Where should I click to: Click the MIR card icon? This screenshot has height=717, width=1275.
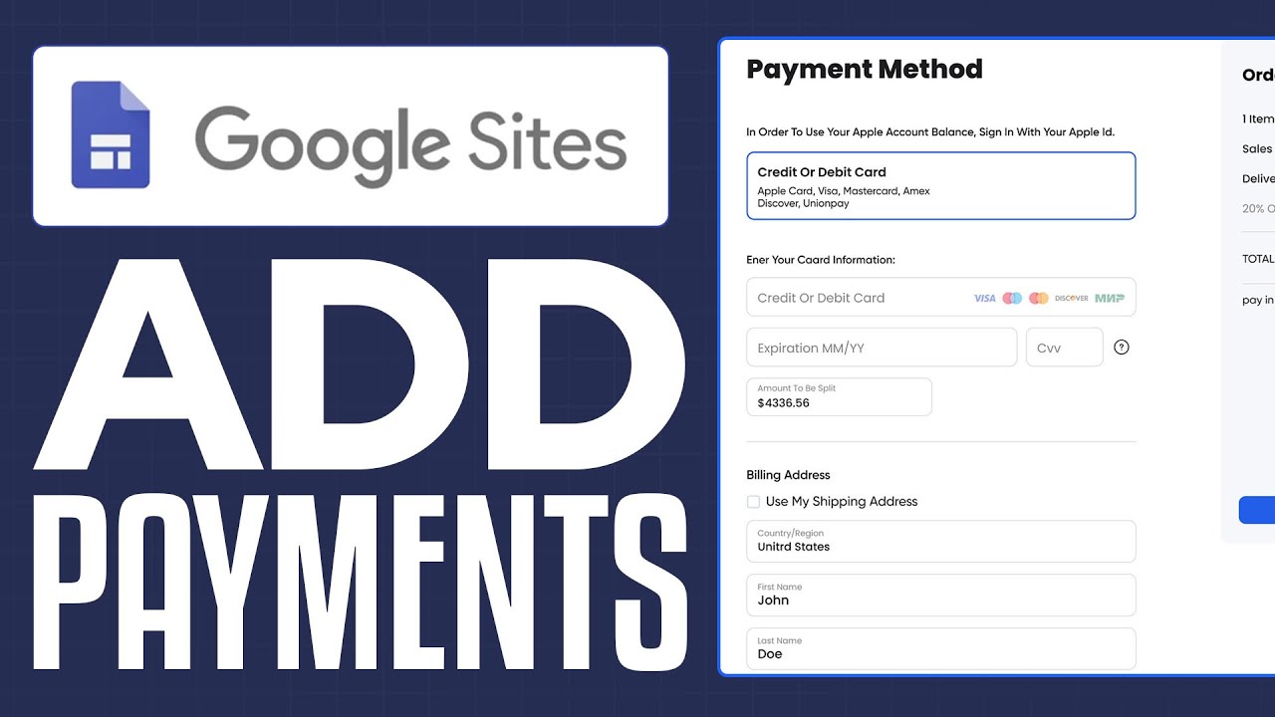[1110, 298]
